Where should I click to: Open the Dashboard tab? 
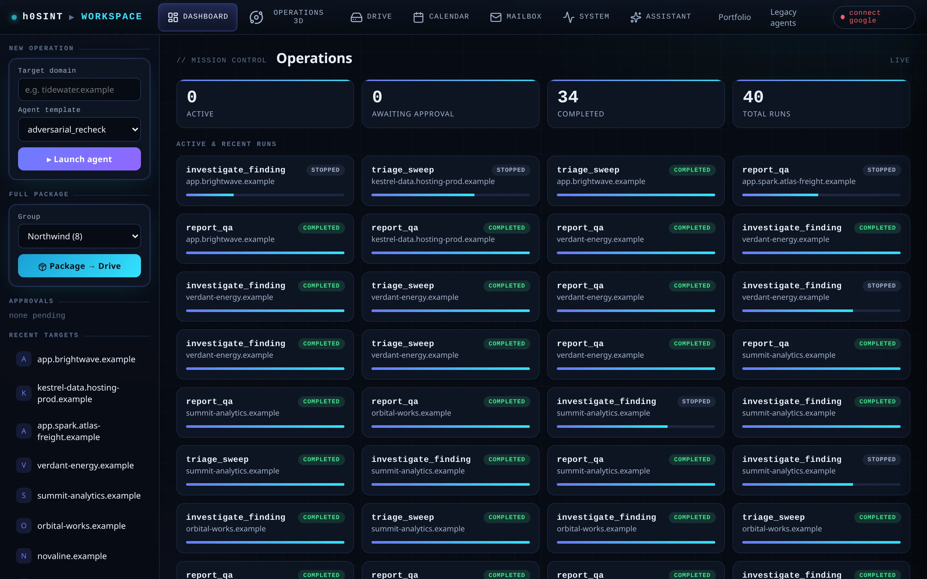click(x=198, y=17)
